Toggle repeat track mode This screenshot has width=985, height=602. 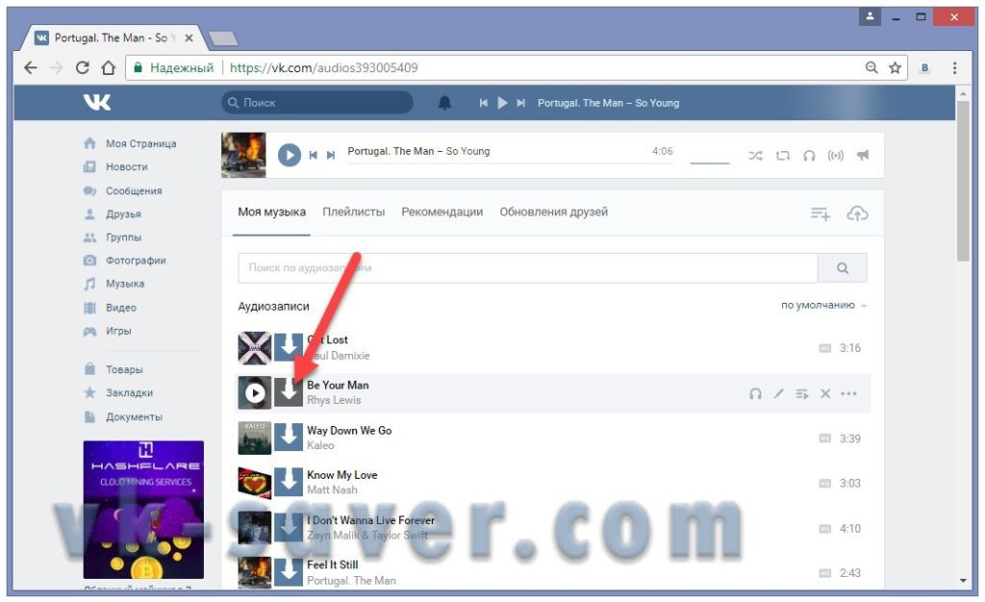coord(783,155)
